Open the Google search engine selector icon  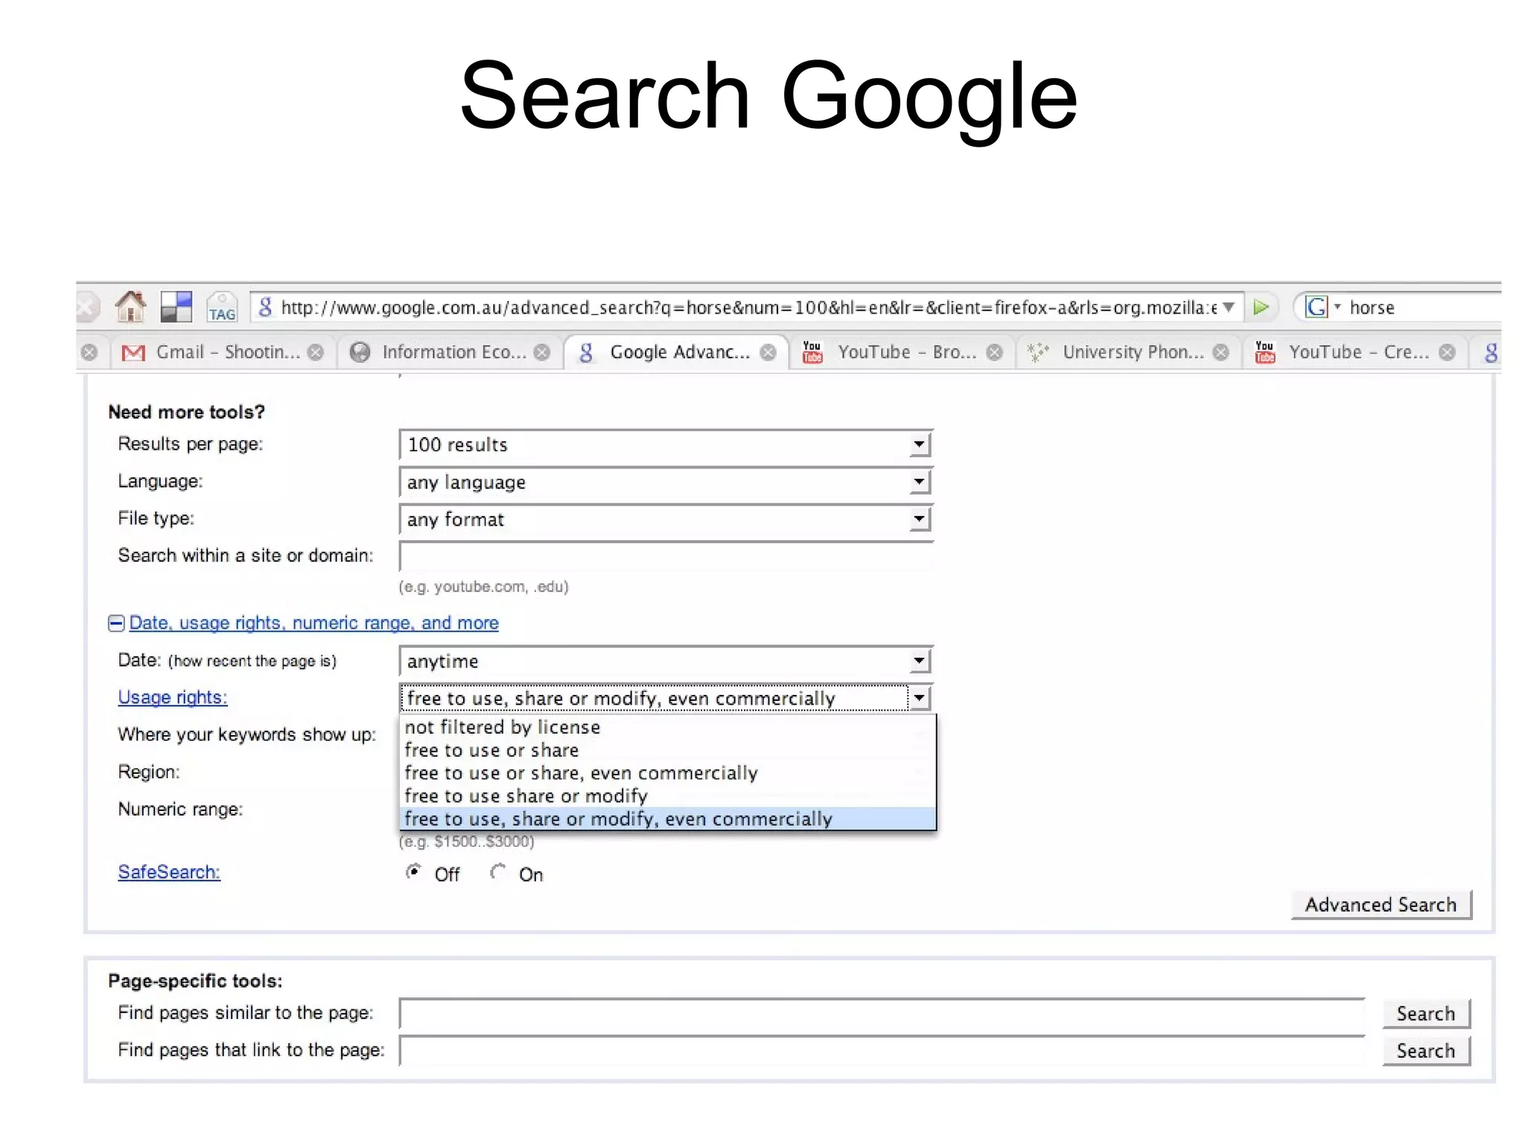point(1317,307)
